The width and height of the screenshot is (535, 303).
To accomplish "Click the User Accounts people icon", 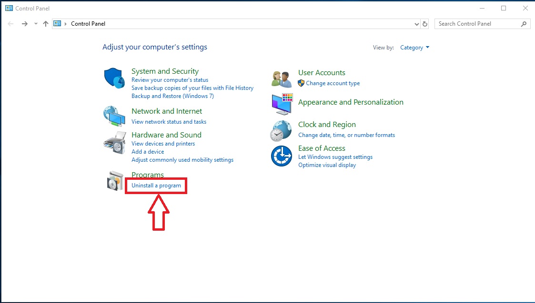I will [282, 79].
